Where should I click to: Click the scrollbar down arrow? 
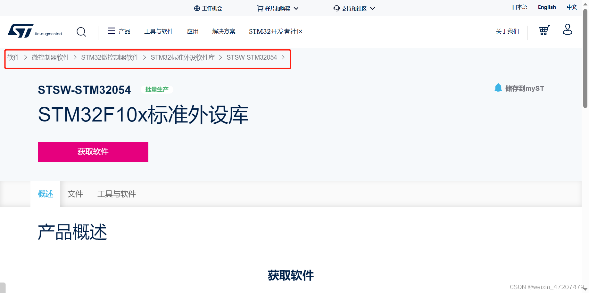[x=585, y=289]
